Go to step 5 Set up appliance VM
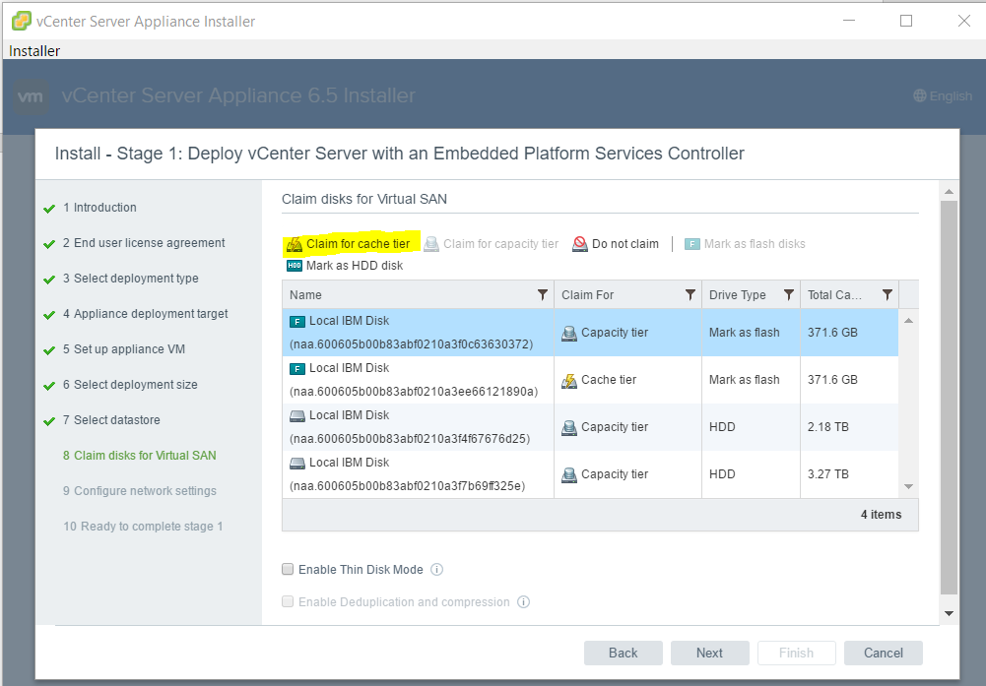 (x=124, y=349)
